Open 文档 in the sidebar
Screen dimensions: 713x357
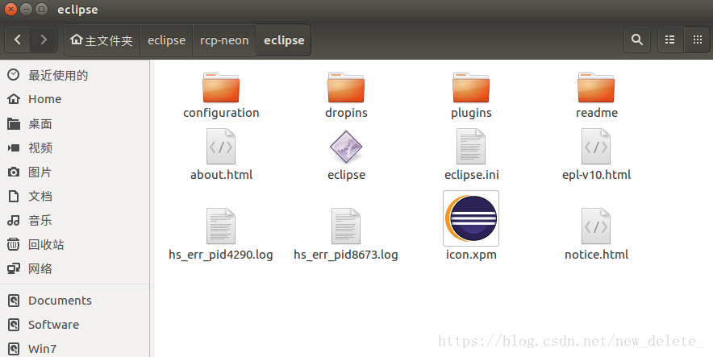click(x=74, y=196)
